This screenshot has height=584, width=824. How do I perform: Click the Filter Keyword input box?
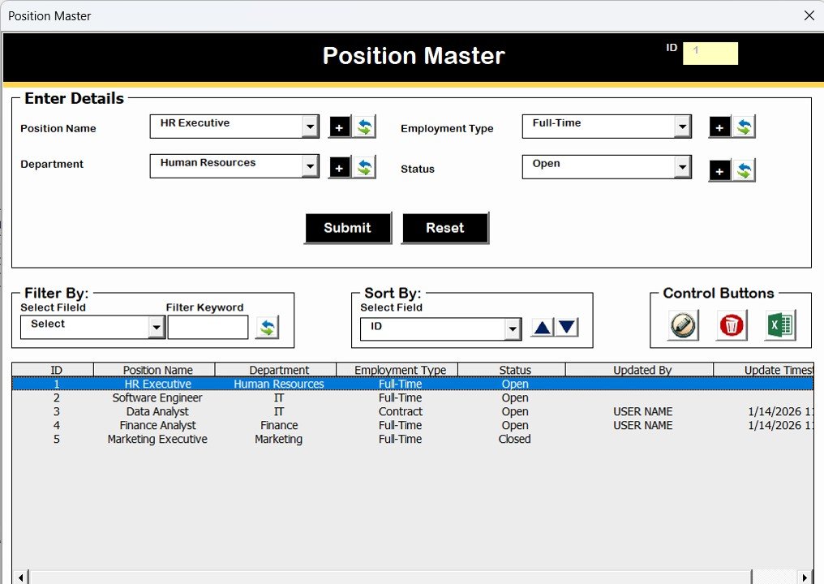[208, 327]
